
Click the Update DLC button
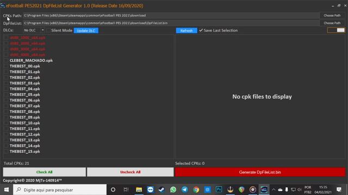86,30
